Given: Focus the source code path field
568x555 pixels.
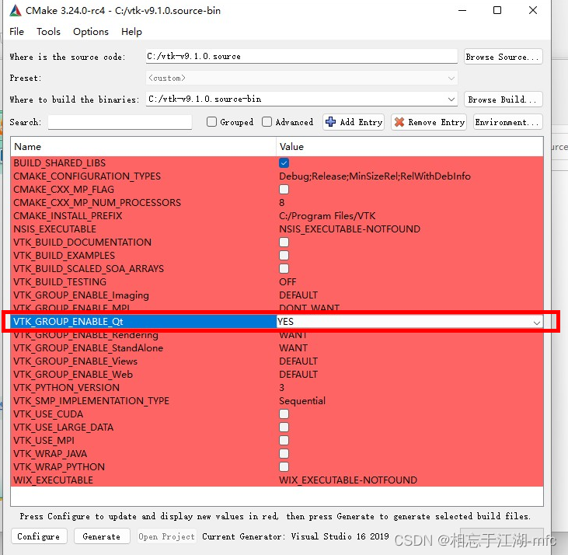Looking at the screenshot, I should click(301, 57).
